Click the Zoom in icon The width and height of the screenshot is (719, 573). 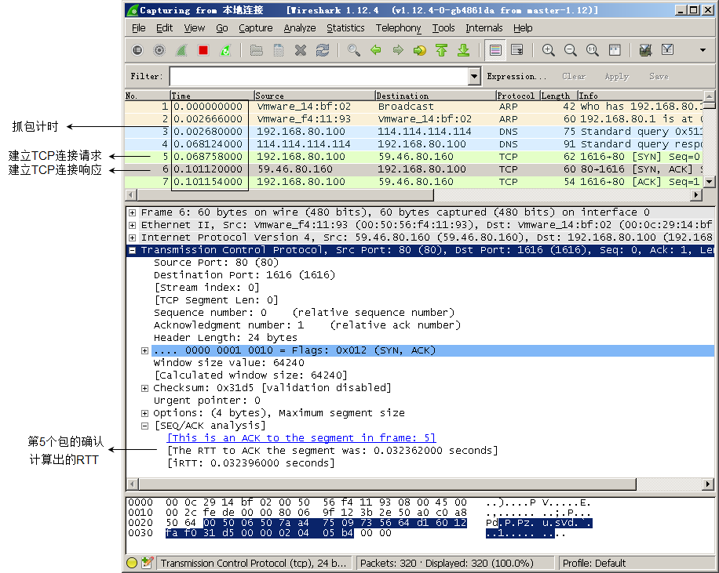tap(549, 50)
